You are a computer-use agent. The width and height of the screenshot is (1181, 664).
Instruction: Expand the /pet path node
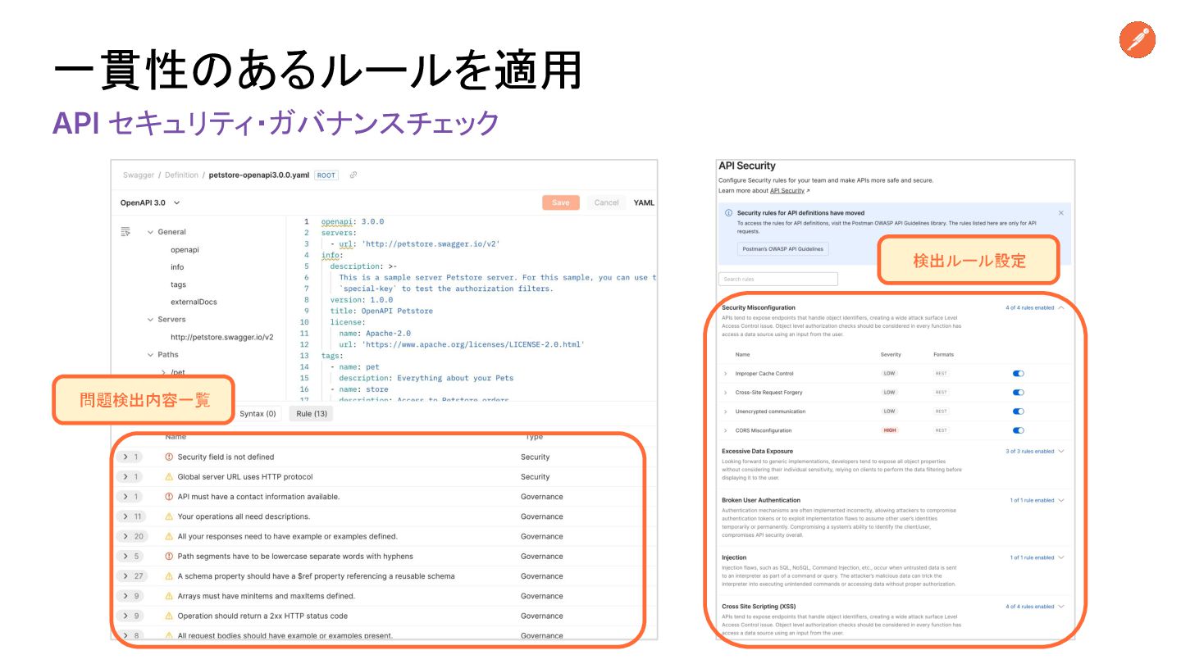click(x=164, y=372)
